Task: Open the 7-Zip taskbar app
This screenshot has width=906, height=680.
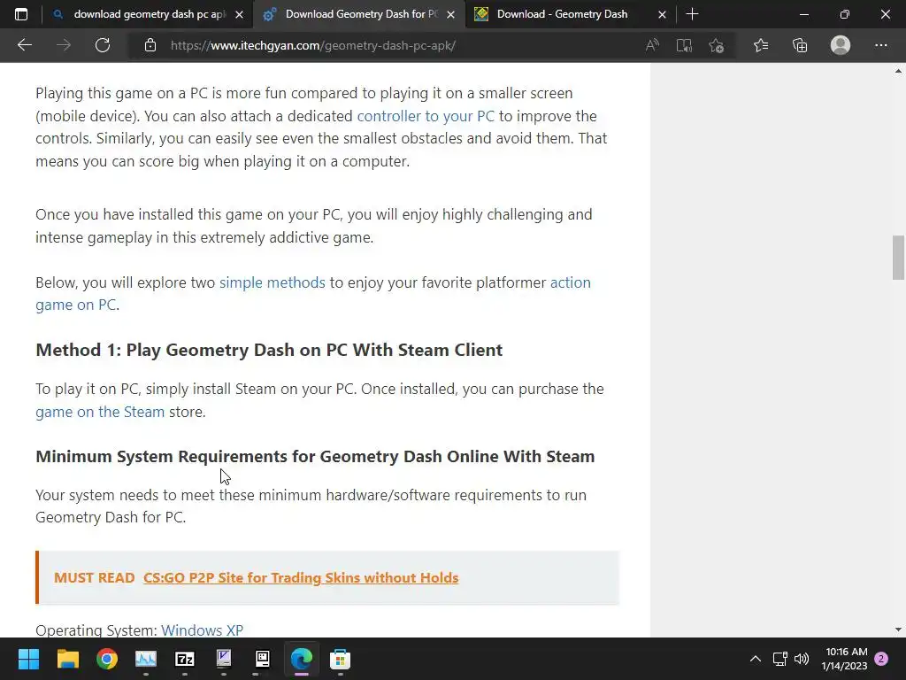Action: tap(184, 659)
